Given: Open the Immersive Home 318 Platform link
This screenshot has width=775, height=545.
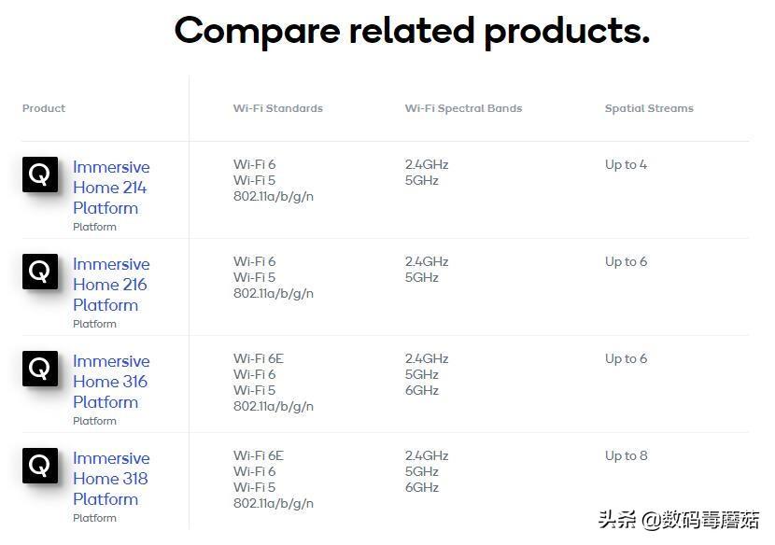Looking at the screenshot, I should coord(111,479).
